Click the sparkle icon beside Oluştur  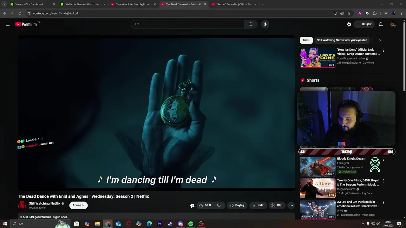coord(349,24)
